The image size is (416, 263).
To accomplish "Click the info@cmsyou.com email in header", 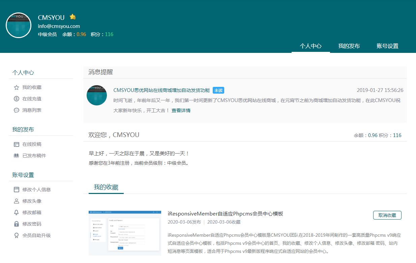I will pyautogui.click(x=59, y=26).
